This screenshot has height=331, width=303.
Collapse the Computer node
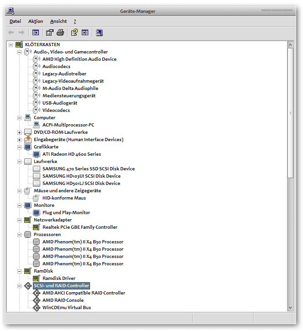pos(20,118)
